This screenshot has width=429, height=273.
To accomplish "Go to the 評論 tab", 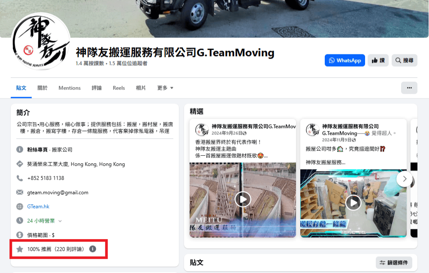I will 97,88.
